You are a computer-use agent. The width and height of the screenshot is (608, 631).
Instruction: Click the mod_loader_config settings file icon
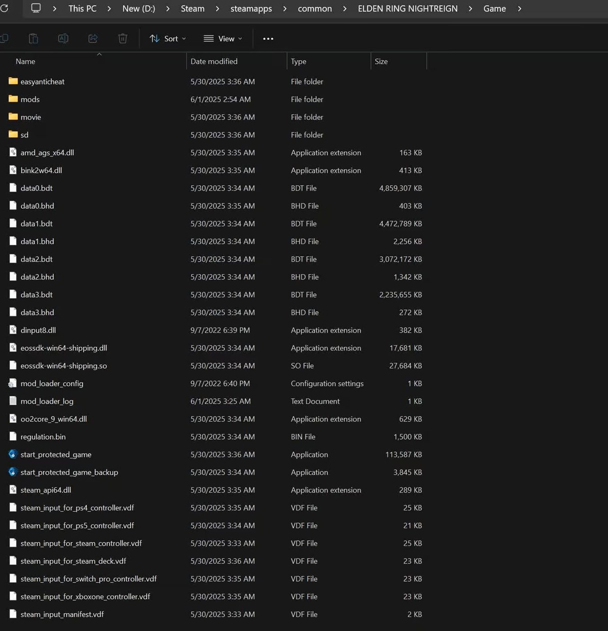pos(13,383)
